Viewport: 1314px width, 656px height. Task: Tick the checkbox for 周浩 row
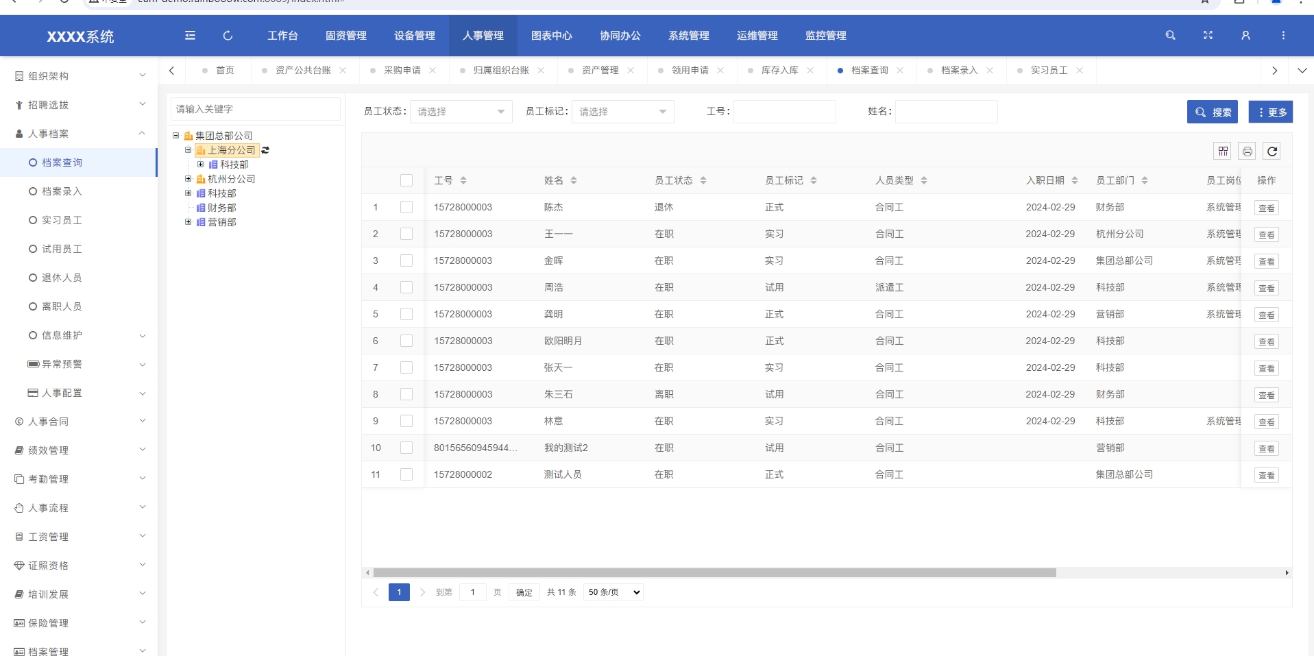point(406,287)
